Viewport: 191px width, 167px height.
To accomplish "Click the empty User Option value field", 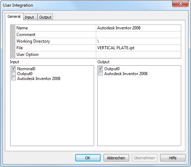I will [x=139, y=55].
